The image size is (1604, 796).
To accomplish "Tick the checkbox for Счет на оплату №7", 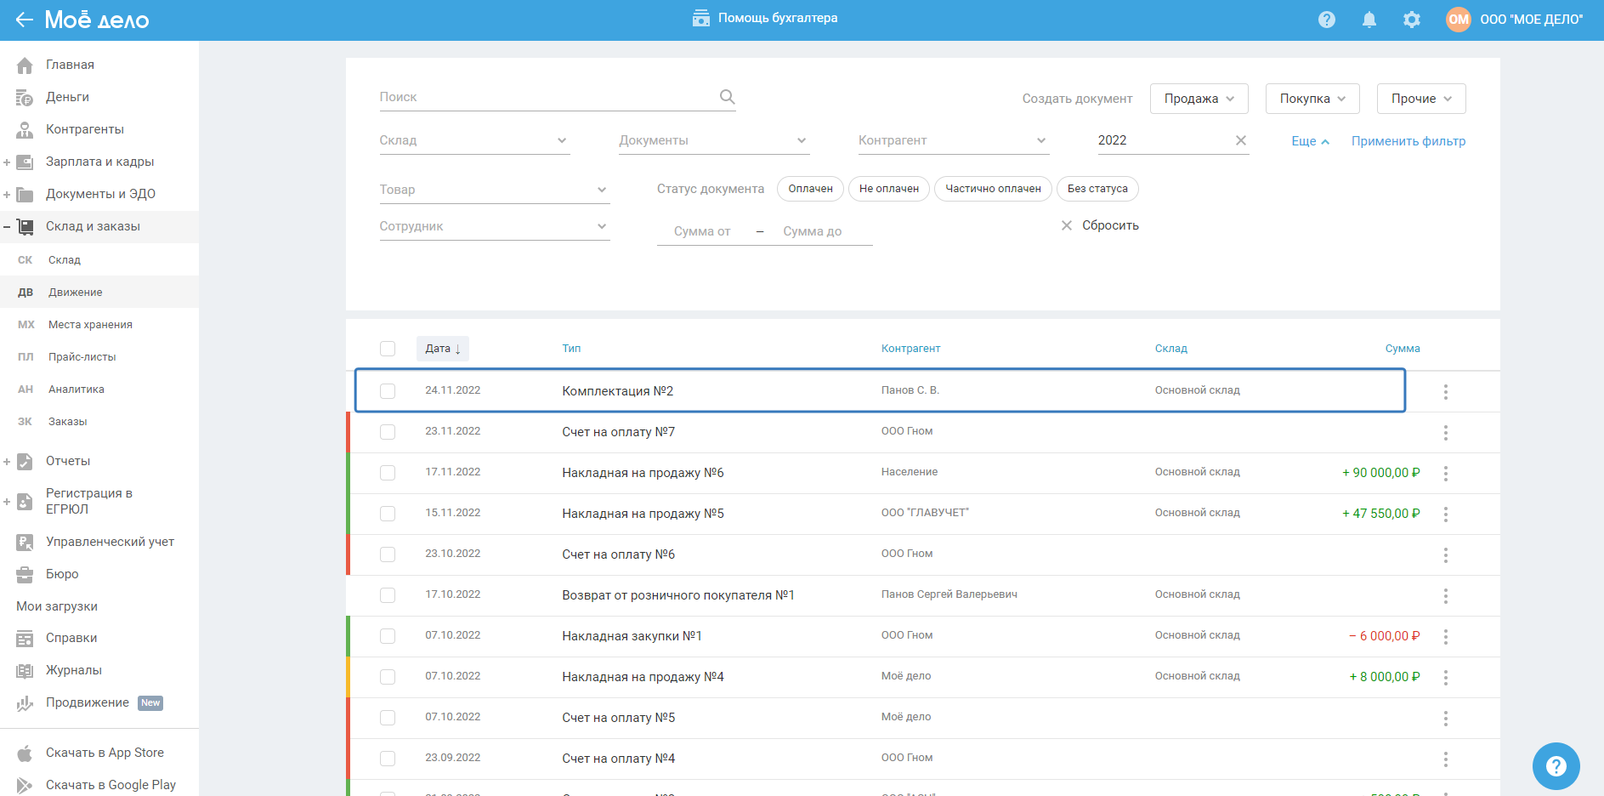I will pyautogui.click(x=388, y=432).
